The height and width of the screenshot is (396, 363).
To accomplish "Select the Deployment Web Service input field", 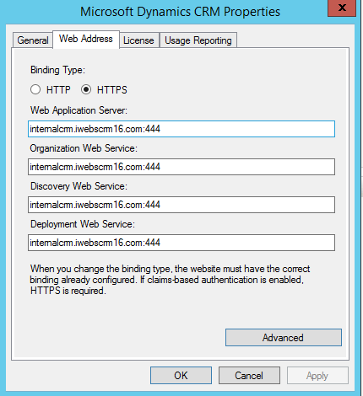I will [x=181, y=243].
